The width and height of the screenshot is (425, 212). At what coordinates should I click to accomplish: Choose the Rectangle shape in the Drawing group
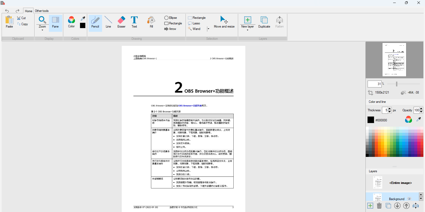pyautogui.click(x=173, y=23)
